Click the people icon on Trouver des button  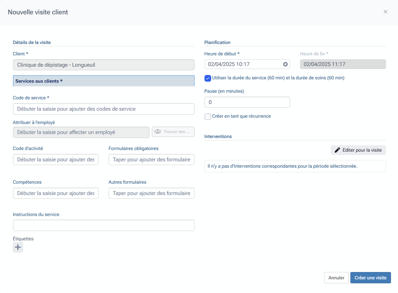[x=158, y=132]
